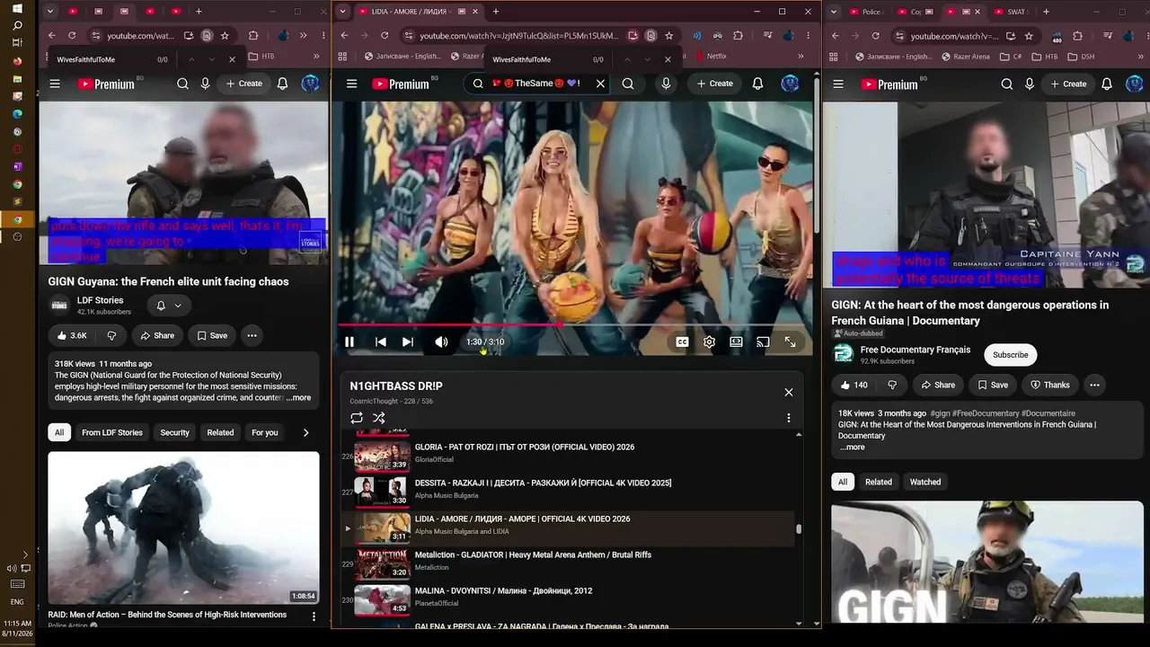Play MALINA - DVOYNITSI from playlist
This screenshot has width=1150, height=647.
[x=503, y=591]
